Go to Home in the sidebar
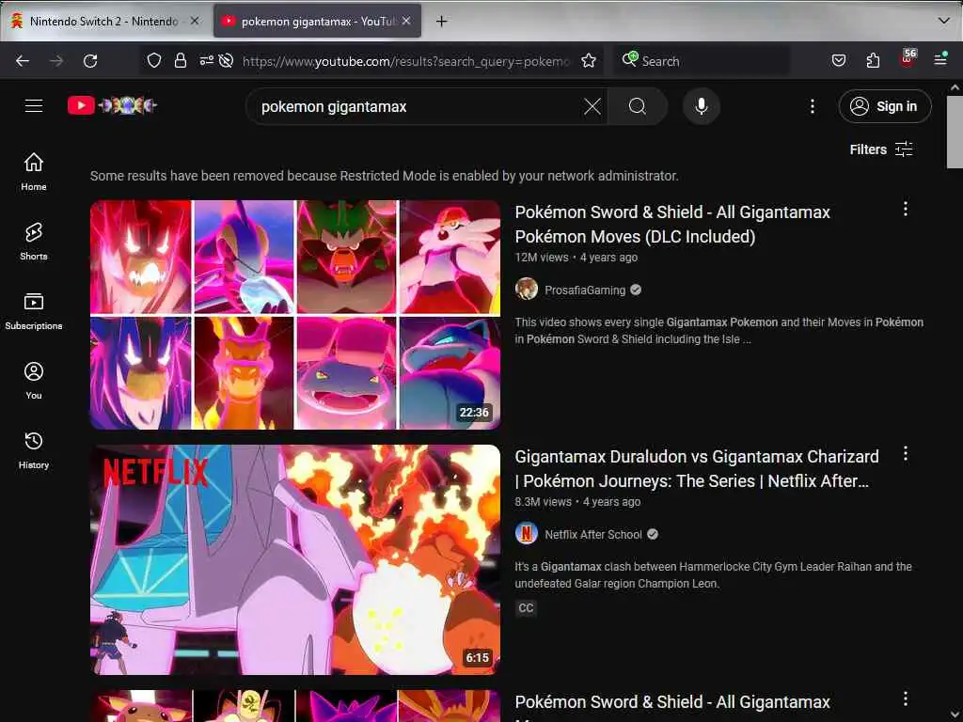Viewport: 963px width, 722px height. pyautogui.click(x=34, y=172)
